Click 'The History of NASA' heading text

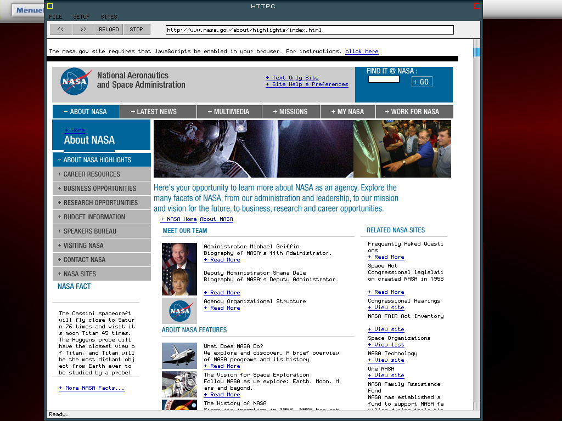235,403
